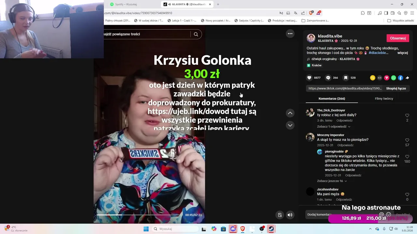Open a new browser tab
The width and height of the screenshot is (417, 234).
point(218,4)
